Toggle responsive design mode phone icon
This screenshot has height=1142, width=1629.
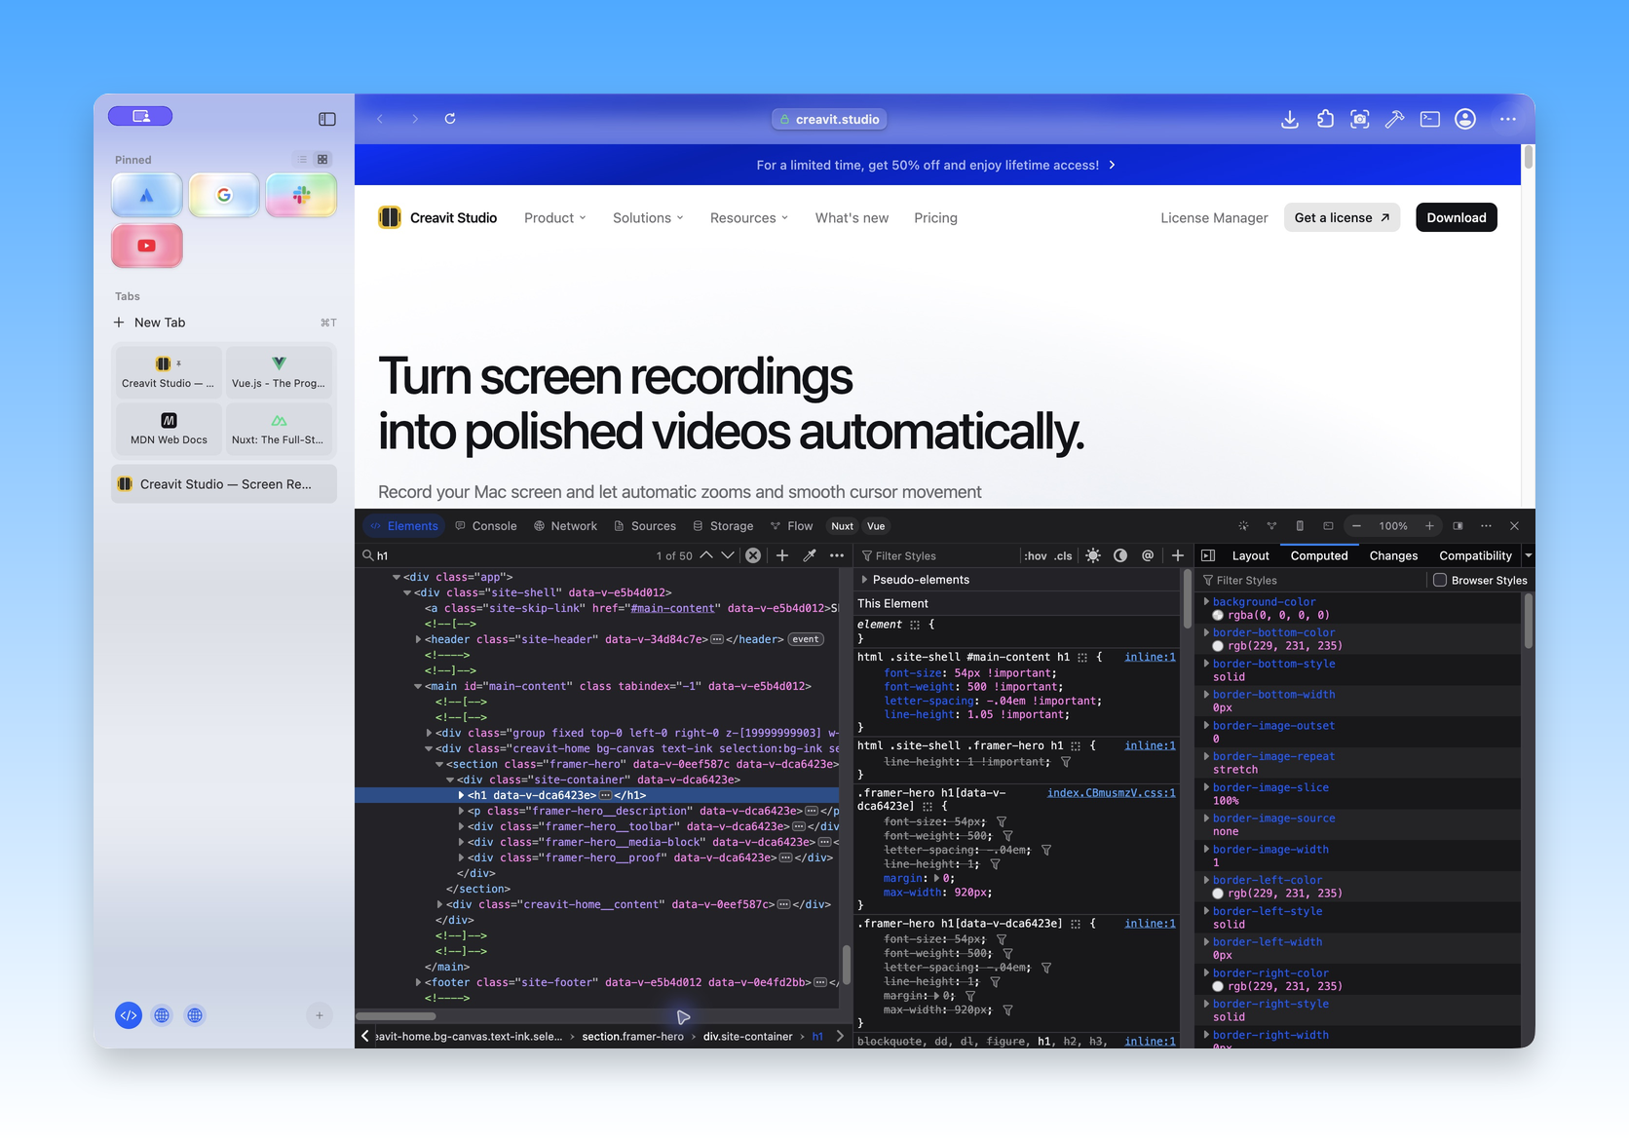click(1300, 526)
